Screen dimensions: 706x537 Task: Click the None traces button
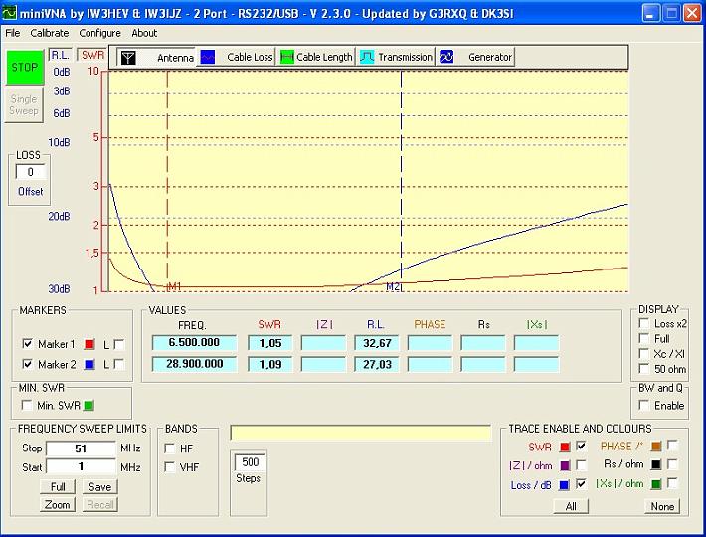pyautogui.click(x=662, y=506)
